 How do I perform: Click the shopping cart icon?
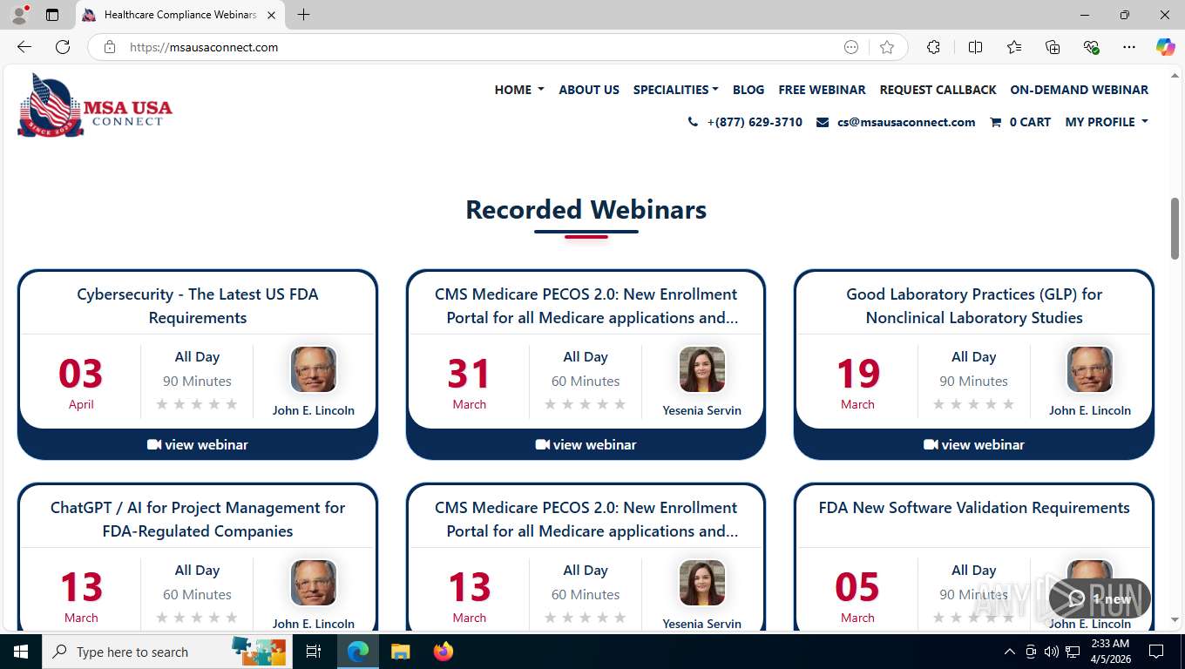click(995, 122)
